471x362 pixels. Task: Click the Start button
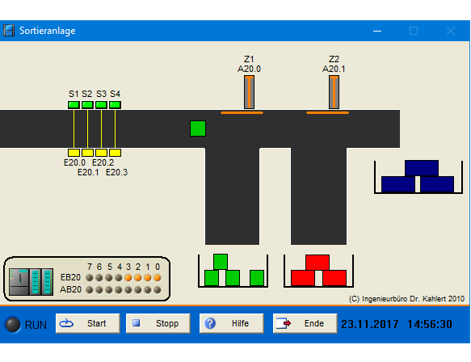88,323
